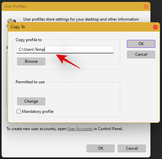Open the Change permitted user button

31,101
